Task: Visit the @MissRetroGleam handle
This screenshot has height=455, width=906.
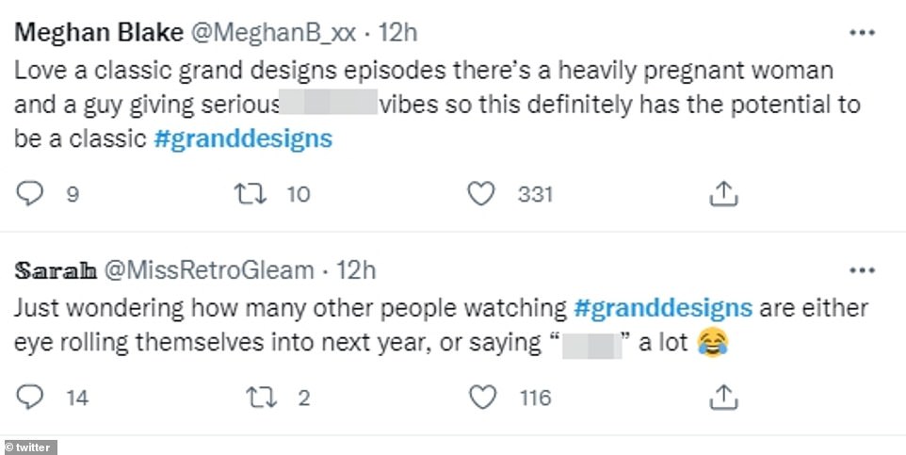Action: pyautogui.click(x=209, y=271)
